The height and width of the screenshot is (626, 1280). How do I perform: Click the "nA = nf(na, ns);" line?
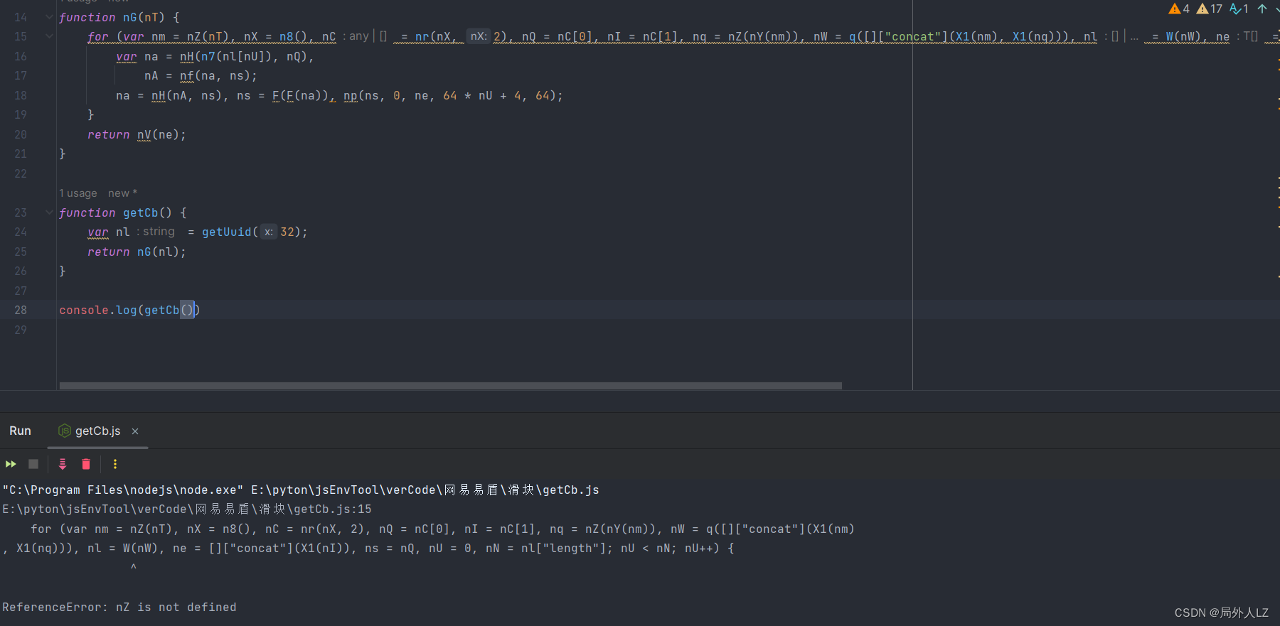201,75
